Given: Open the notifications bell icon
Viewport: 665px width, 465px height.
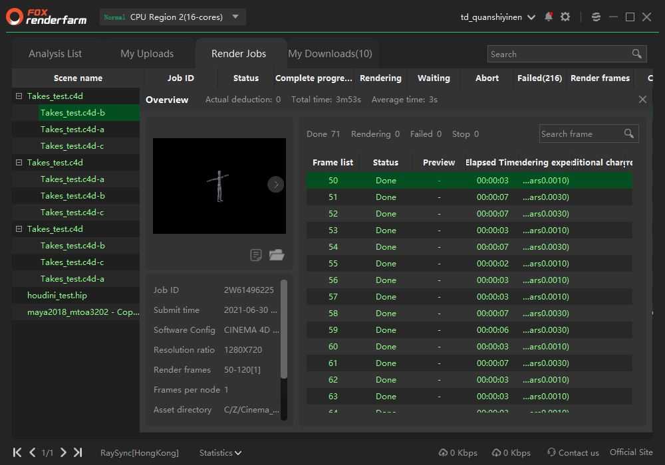Looking at the screenshot, I should click(549, 17).
